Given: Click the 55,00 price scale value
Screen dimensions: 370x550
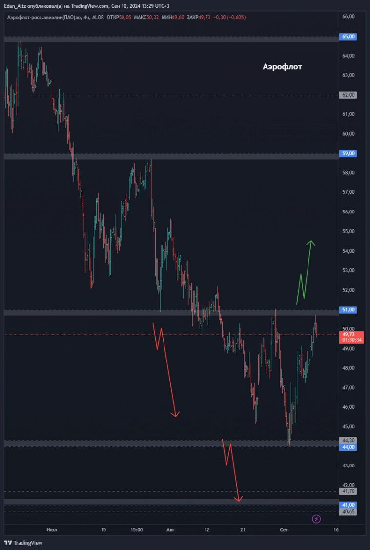Looking at the screenshot, I should (x=349, y=231).
